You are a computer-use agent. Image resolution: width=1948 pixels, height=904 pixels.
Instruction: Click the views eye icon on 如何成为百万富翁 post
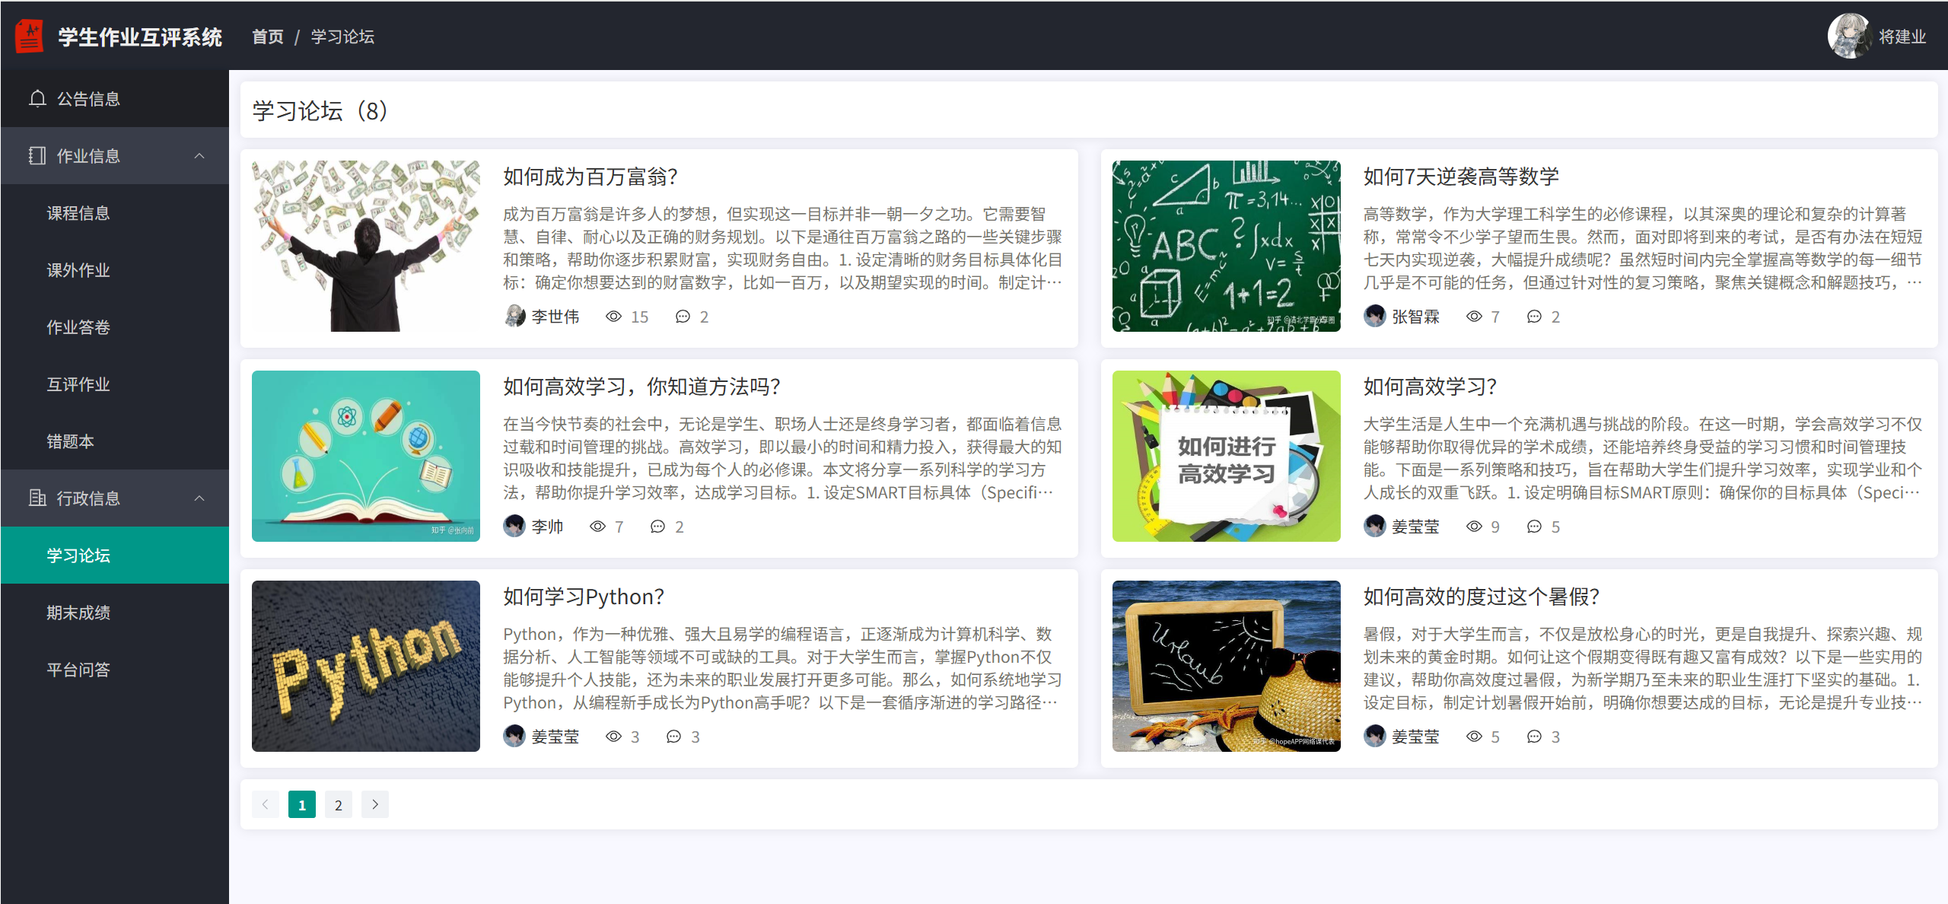click(x=613, y=317)
